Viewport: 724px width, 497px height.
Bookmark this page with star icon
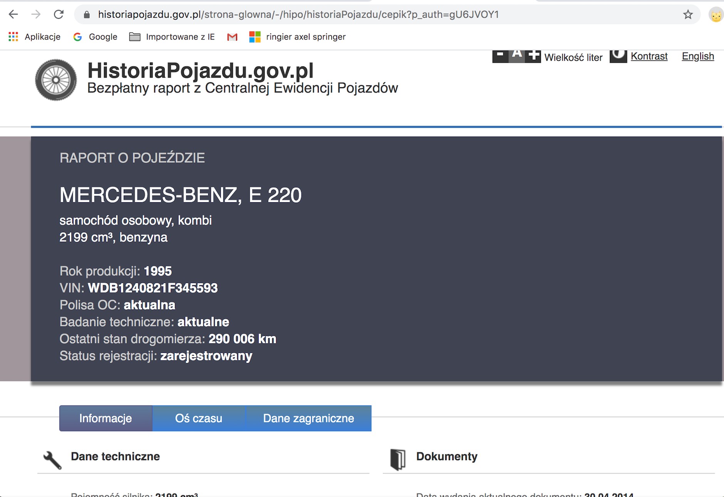(x=688, y=15)
